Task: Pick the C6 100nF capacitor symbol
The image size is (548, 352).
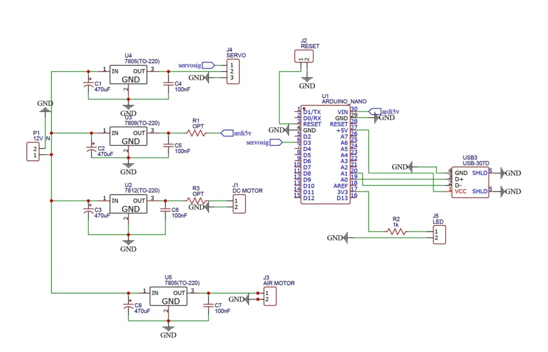Action: pyautogui.click(x=165, y=210)
